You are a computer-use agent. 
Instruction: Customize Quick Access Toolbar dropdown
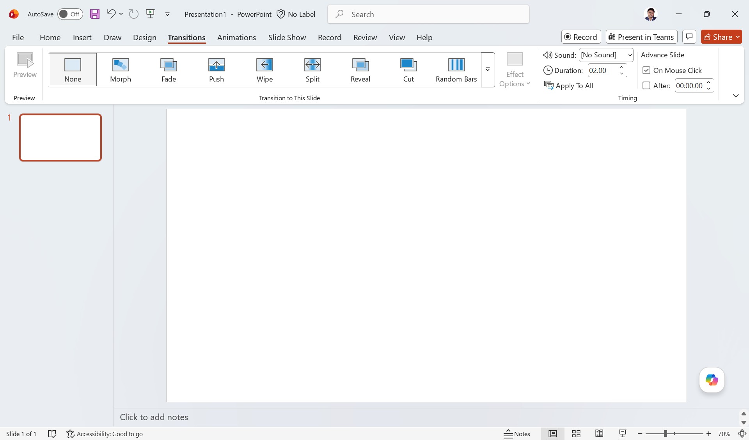167,14
